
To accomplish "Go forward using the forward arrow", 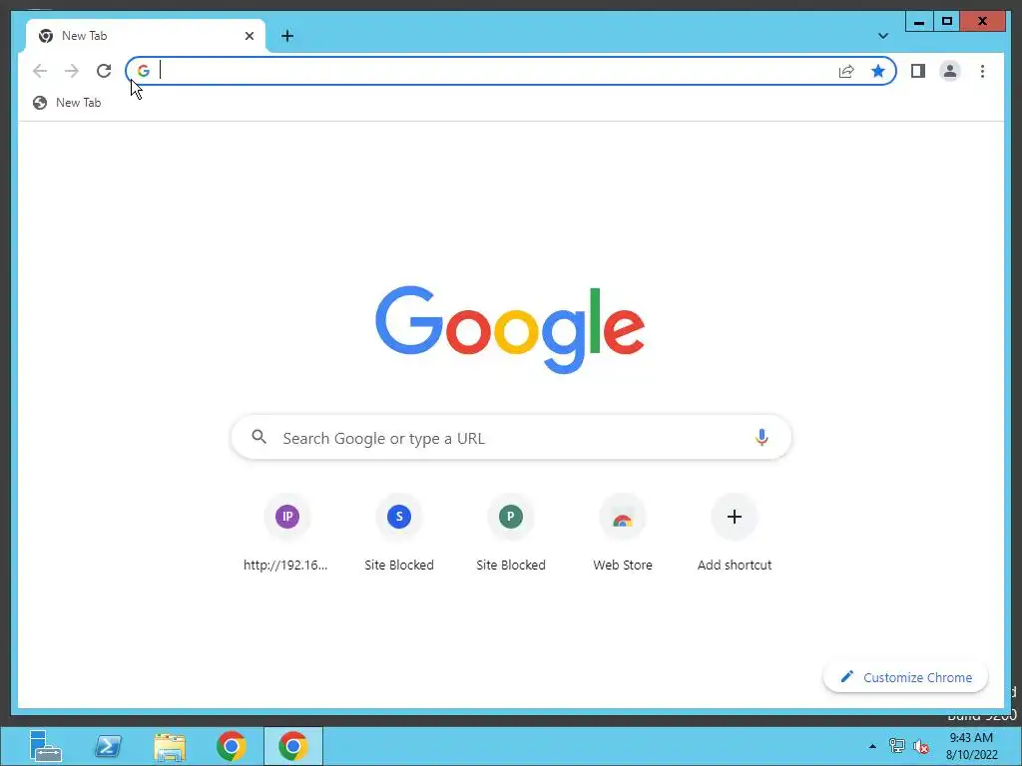I will point(72,71).
